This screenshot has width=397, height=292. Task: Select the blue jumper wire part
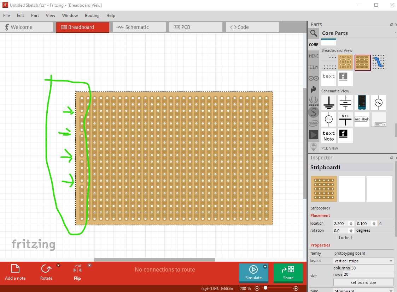point(379,62)
